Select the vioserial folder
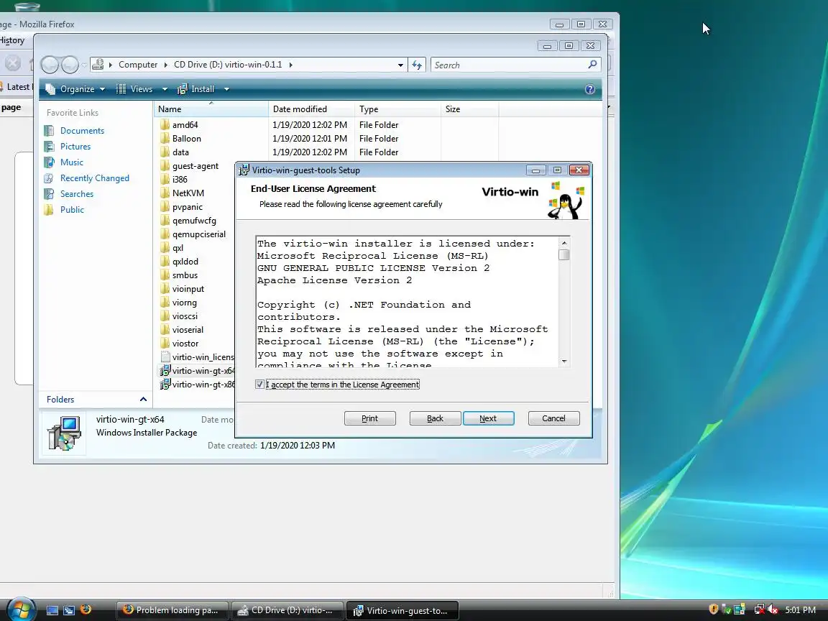828x621 pixels. (188, 330)
